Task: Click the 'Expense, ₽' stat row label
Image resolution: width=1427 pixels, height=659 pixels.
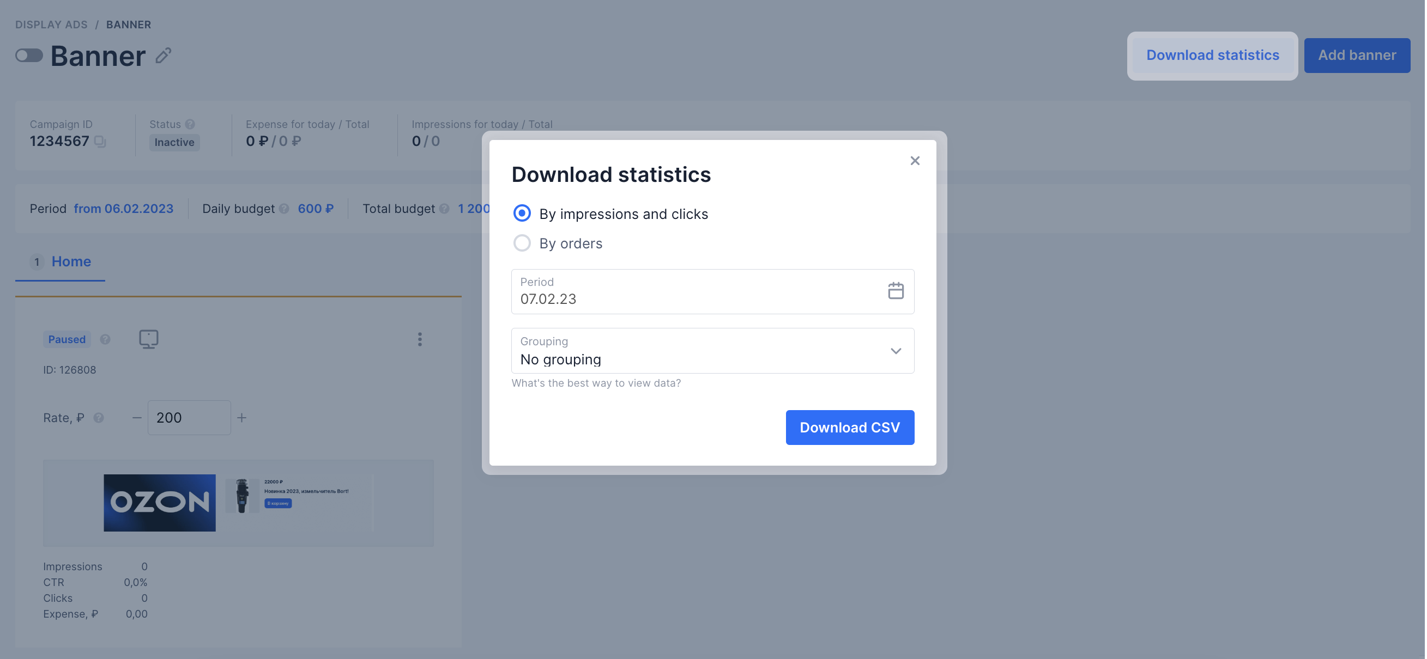Action: coord(71,614)
